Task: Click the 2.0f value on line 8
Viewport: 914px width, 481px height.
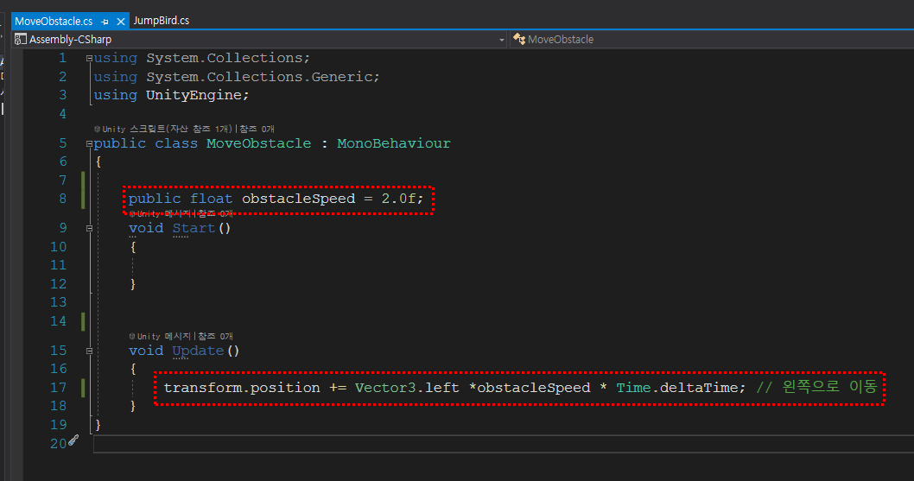Action: tap(399, 199)
